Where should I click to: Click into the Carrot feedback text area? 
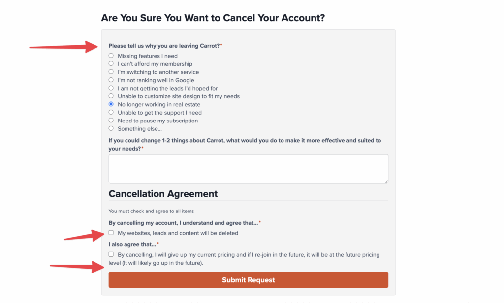click(x=248, y=169)
